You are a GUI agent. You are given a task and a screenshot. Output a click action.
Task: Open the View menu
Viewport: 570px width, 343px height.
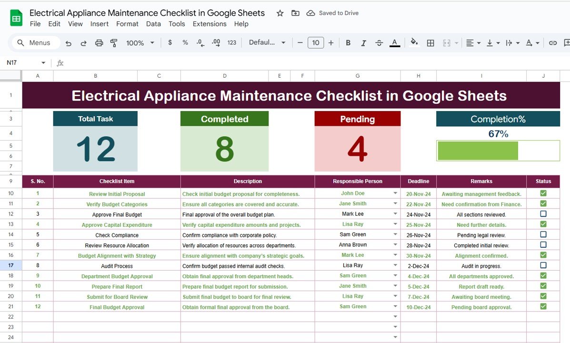point(75,24)
